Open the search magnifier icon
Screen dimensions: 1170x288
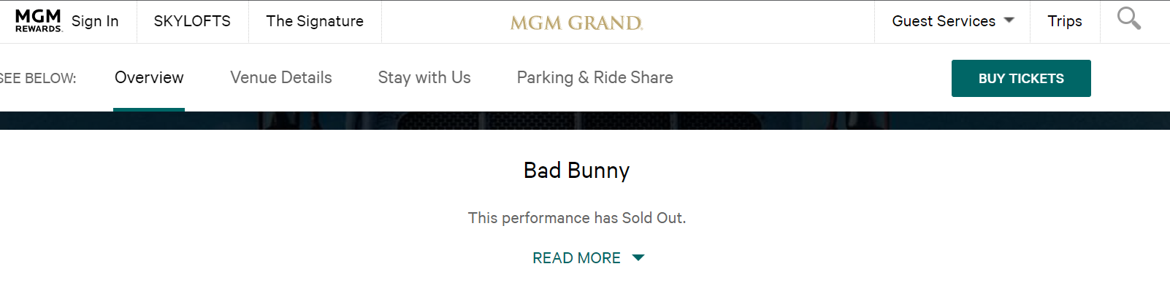click(1128, 19)
